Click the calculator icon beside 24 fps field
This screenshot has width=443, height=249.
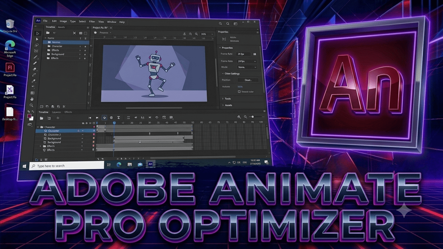(254, 54)
